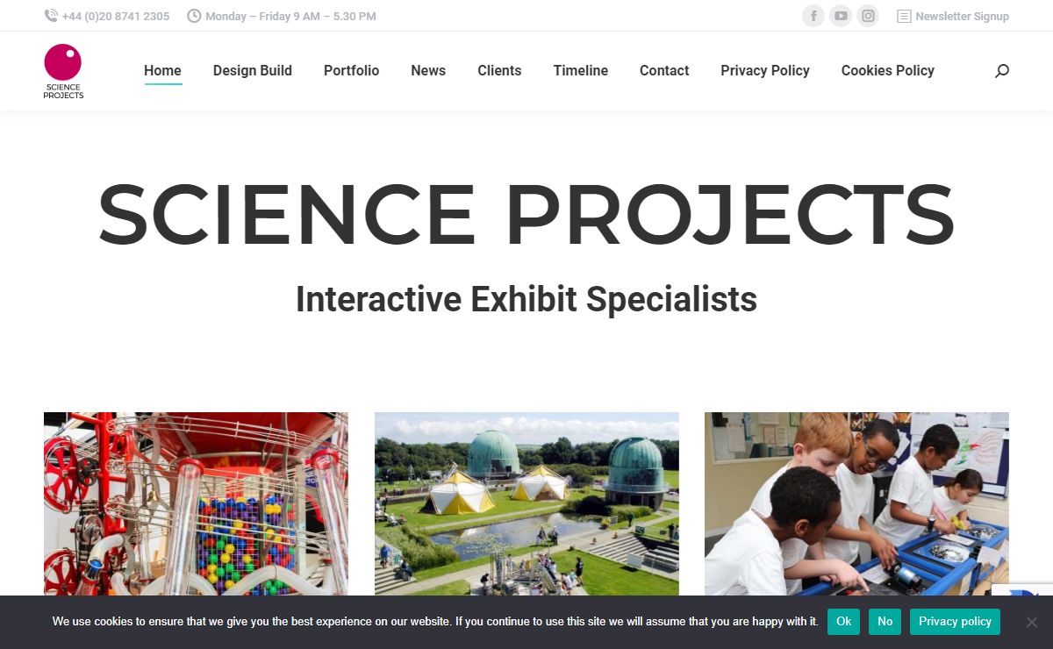Image resolution: width=1053 pixels, height=649 pixels.
Task: Click the search magnifier icon
Action: [1002, 71]
